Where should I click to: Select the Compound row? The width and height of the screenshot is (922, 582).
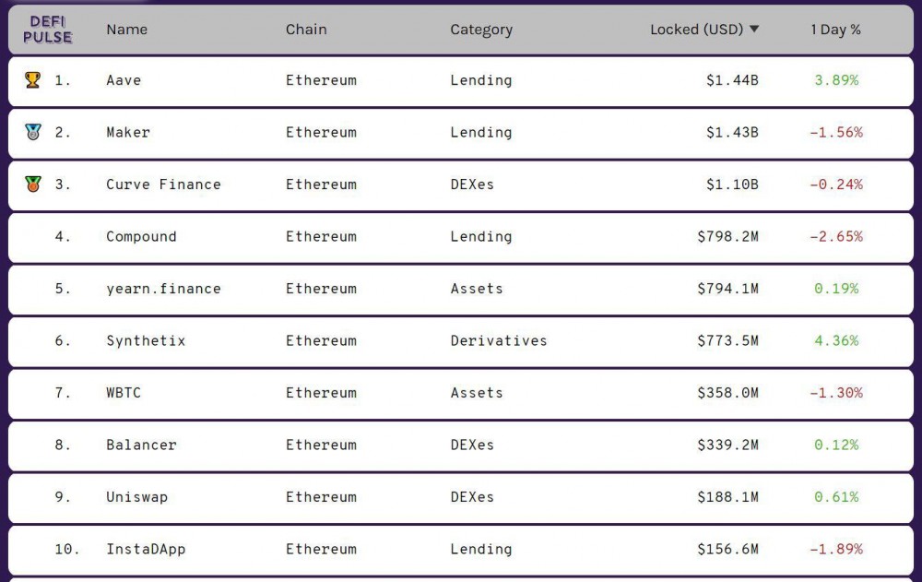coord(141,236)
